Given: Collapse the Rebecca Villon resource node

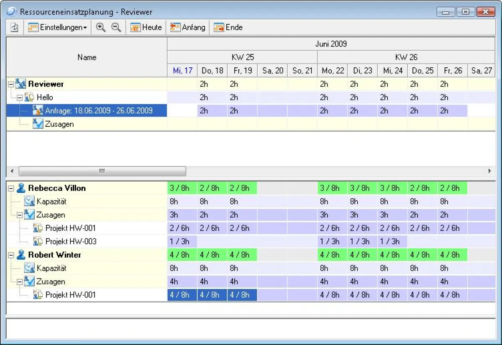Looking at the screenshot, I should click(11, 189).
